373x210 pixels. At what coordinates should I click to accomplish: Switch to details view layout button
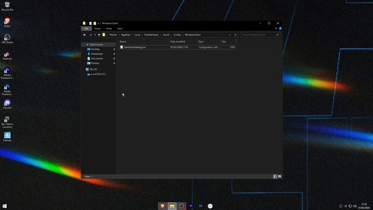(275, 176)
